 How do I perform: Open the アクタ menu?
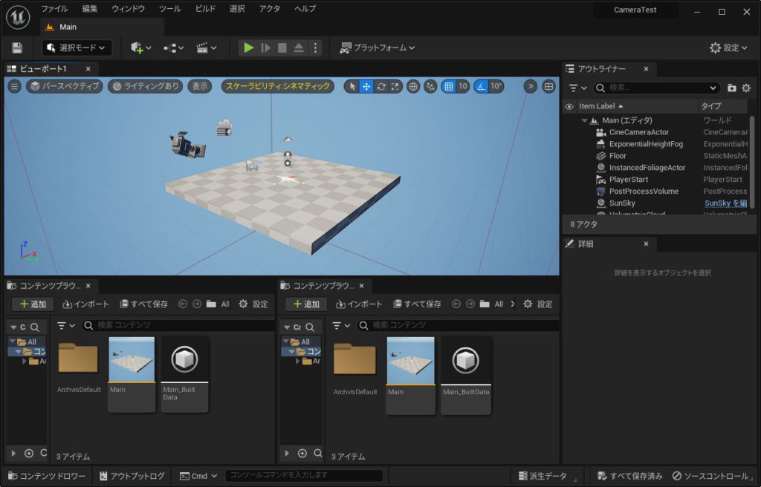(x=269, y=9)
